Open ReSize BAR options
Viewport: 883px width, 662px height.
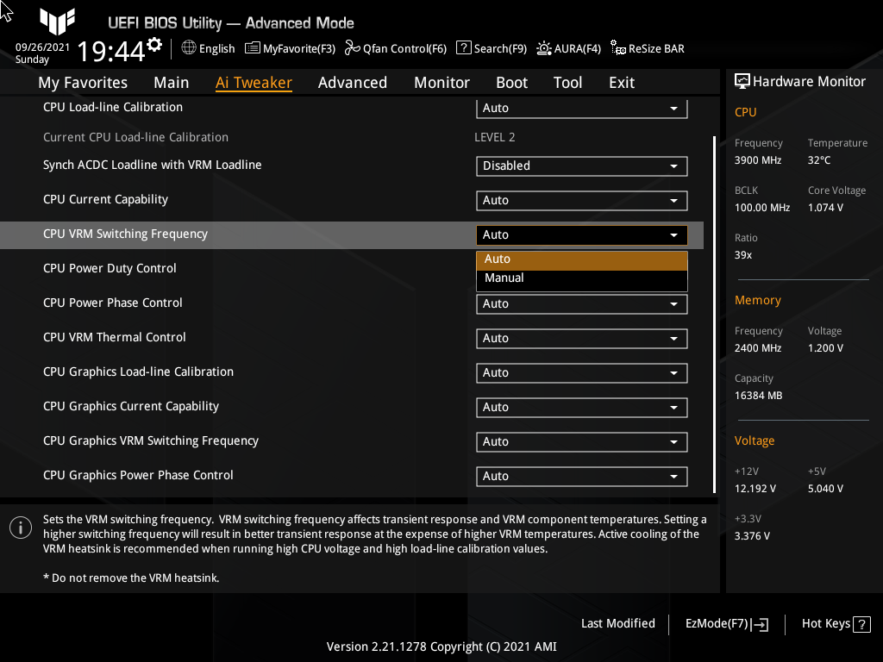[x=647, y=48]
